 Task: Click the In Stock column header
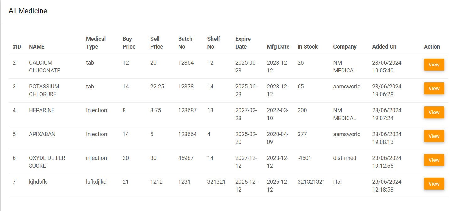point(307,47)
